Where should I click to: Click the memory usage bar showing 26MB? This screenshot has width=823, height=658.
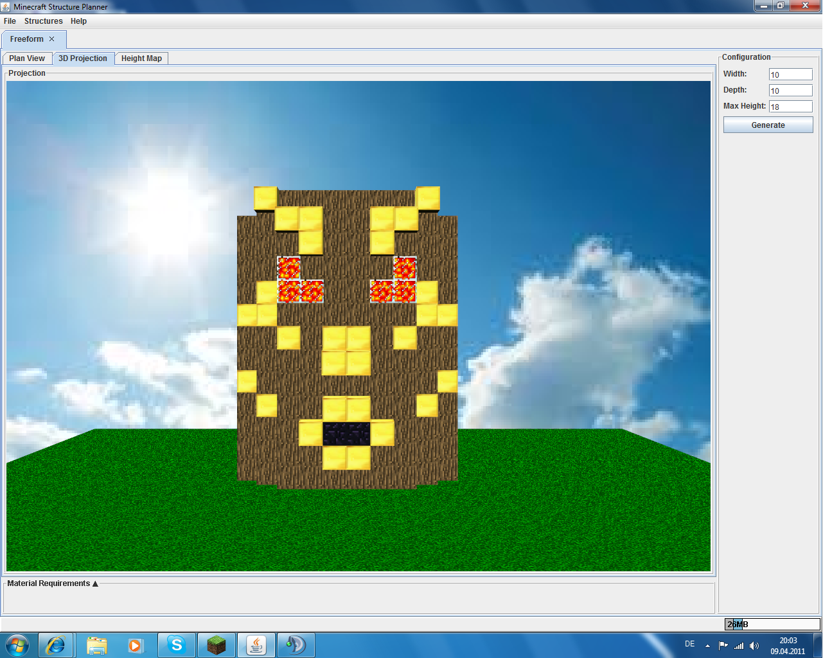coord(772,624)
